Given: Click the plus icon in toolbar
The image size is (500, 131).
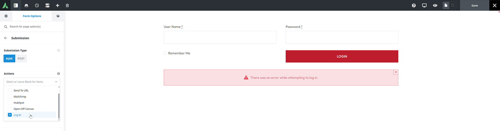Looking at the screenshot, I should coord(58,5).
